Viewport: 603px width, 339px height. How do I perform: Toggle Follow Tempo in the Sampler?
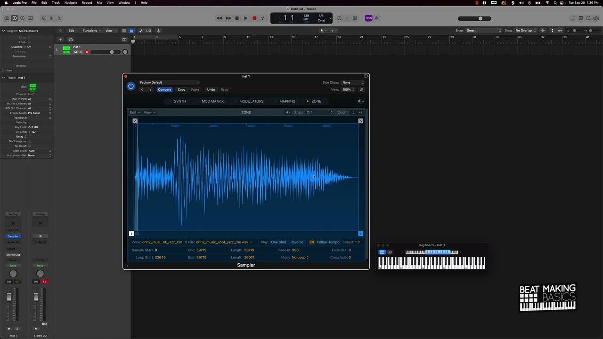tap(328, 242)
